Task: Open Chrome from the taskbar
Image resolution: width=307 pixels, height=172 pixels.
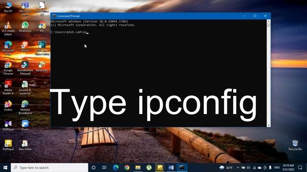Action: pos(127,168)
